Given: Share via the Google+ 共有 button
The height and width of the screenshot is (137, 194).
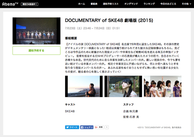Looking at the screenshot, I should (x=99, y=127).
